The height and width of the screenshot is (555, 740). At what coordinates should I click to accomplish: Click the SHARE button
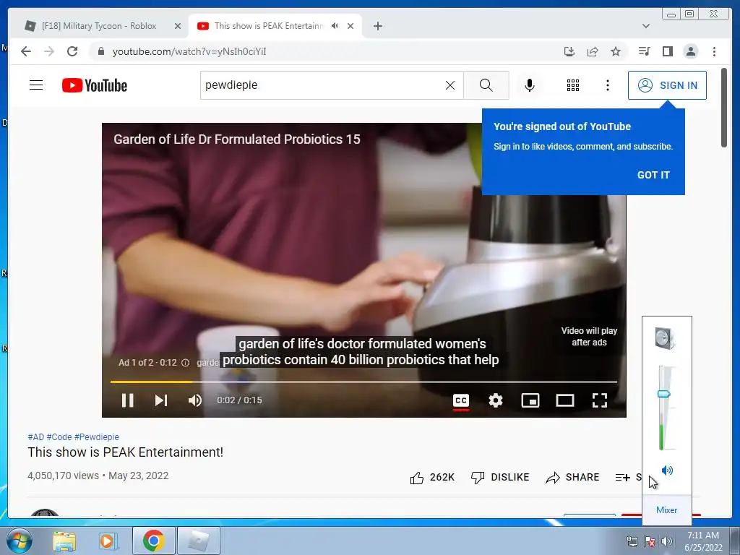[x=572, y=478]
